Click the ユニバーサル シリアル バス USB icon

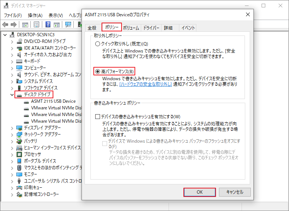pos(19,181)
